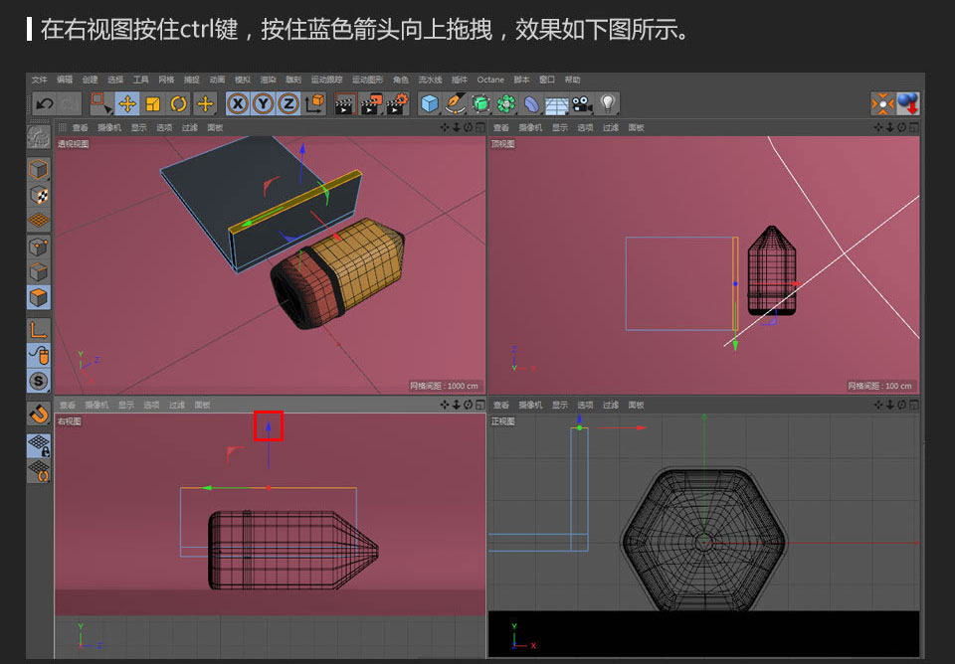Open the deformer objects dropdown
This screenshot has width=955, height=664.
pos(530,103)
